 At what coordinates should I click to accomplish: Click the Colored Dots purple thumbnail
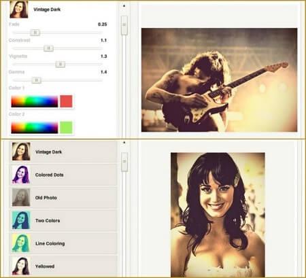(21, 175)
